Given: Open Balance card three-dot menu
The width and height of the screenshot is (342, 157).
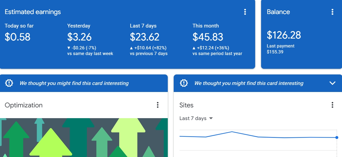Looking at the screenshot, I should 332,12.
